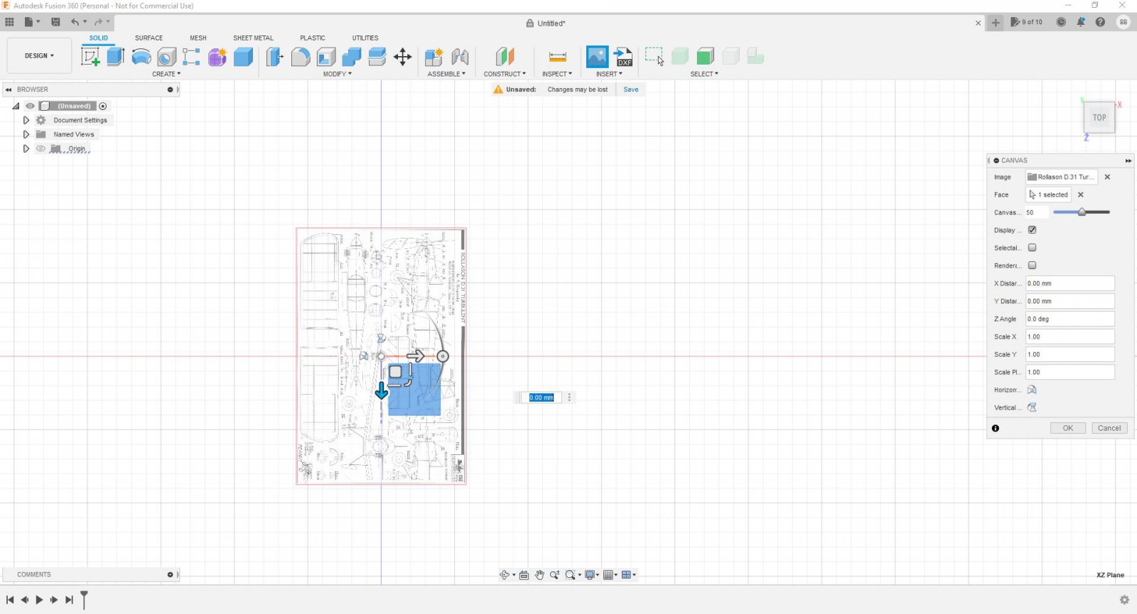Click the Offset Plane construct icon
This screenshot has height=614, width=1137.
click(505, 57)
